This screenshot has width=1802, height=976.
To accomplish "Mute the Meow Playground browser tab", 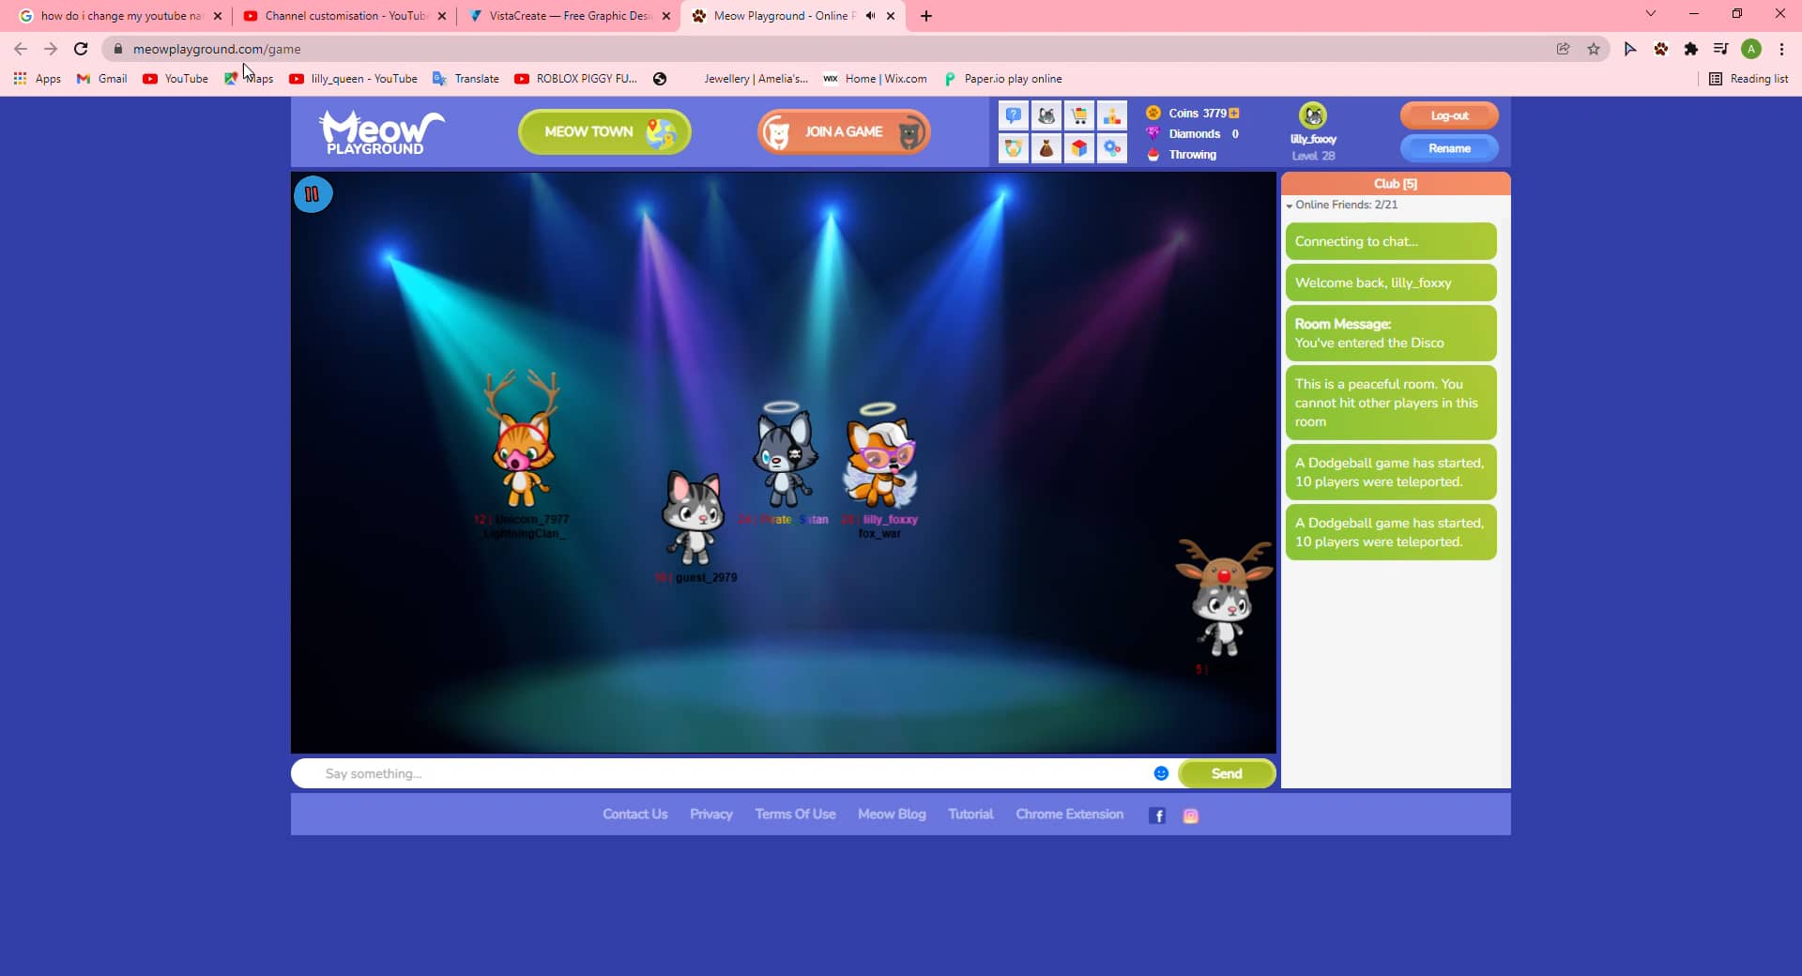I will 869,15.
